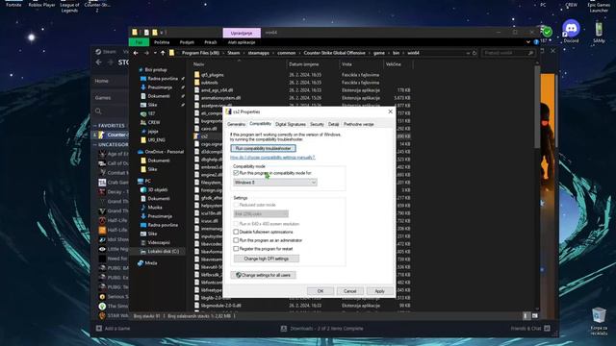Select Brzi pristup star icon in sidebar
616x346 pixels.
coord(141,70)
